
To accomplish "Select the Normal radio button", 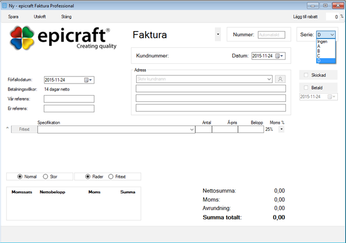I will [20, 177].
